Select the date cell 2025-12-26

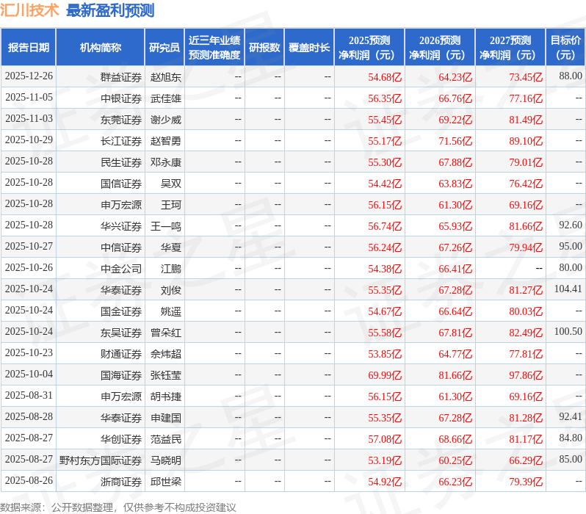click(x=29, y=76)
